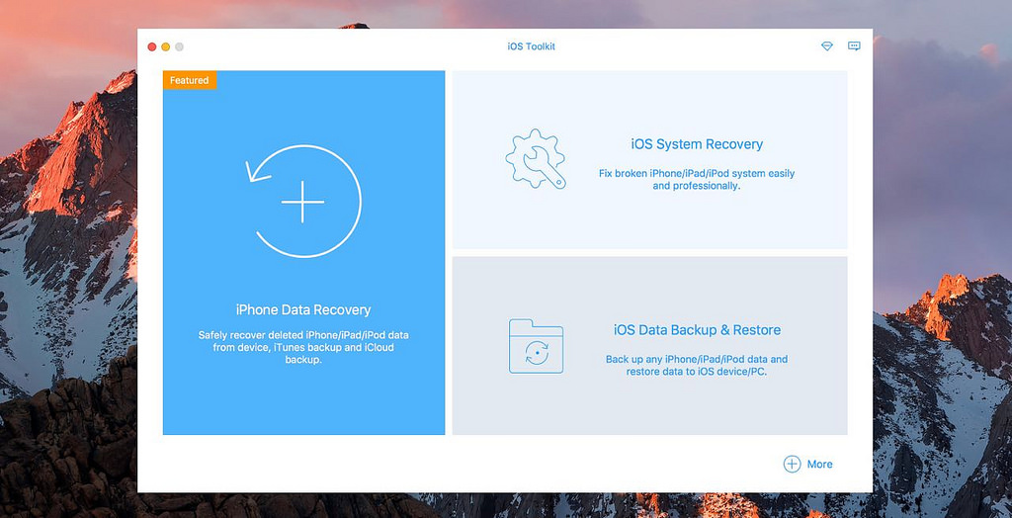Minimize window with the yellow button

pyautogui.click(x=166, y=46)
